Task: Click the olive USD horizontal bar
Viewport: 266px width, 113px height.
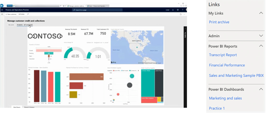Action: 73,95
